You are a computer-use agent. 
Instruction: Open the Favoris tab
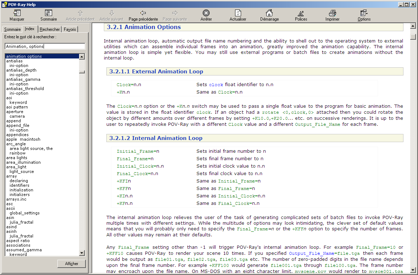point(70,29)
